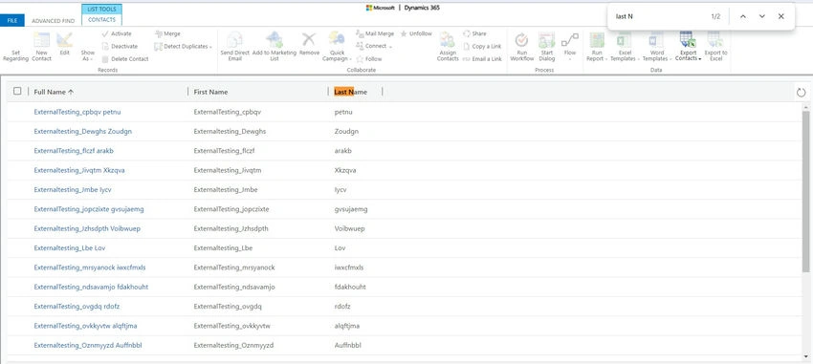813x364 pixels.
Task: Click the Export to Excel icon
Action: pyautogui.click(x=715, y=39)
